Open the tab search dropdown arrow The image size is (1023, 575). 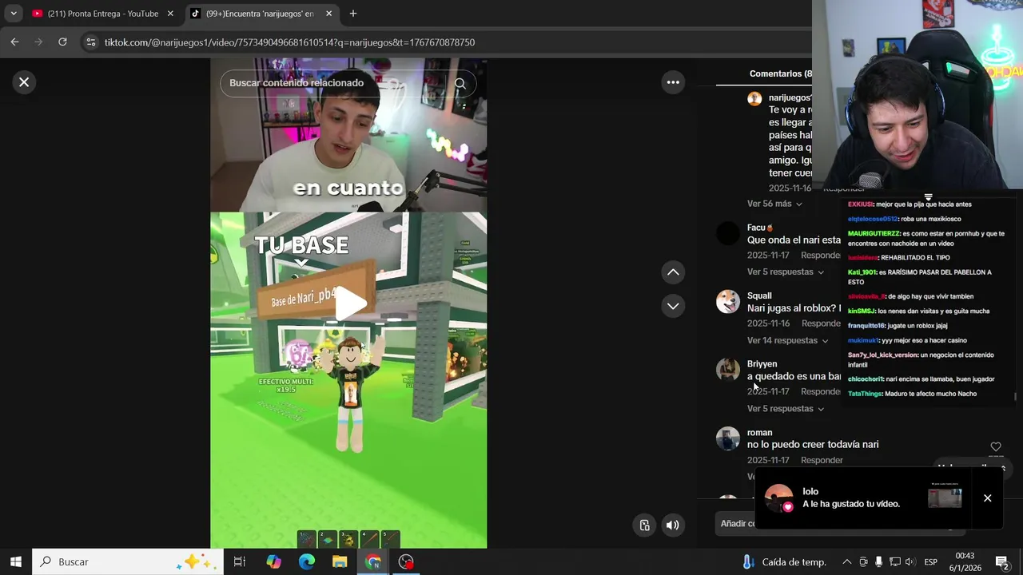[13, 14]
